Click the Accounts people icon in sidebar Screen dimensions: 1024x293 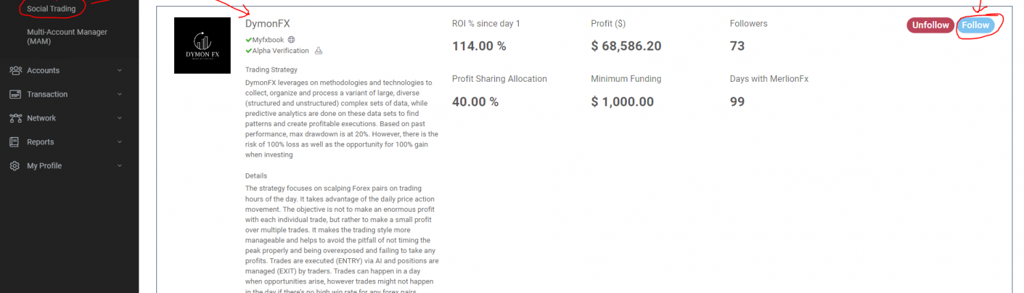[x=16, y=70]
